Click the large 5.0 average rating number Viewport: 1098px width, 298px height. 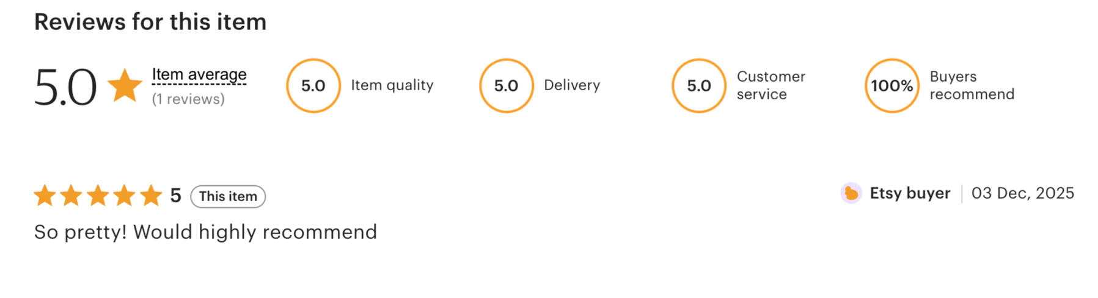[x=65, y=87]
